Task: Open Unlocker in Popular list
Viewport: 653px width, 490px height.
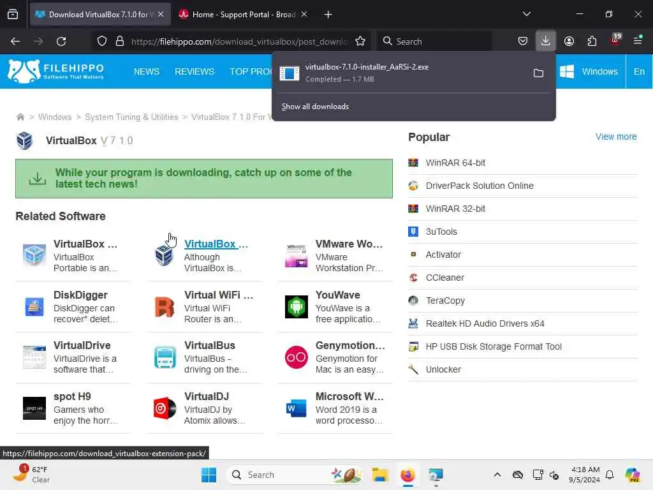Action: click(x=443, y=369)
